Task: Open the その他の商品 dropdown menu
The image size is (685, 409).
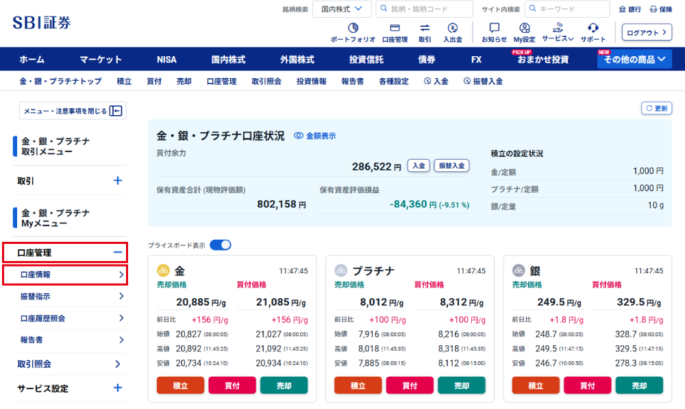Action: point(634,60)
